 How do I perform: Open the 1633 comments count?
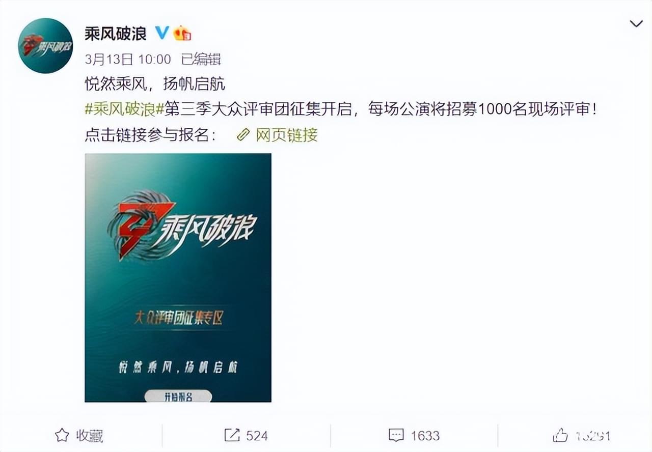pyautogui.click(x=425, y=436)
